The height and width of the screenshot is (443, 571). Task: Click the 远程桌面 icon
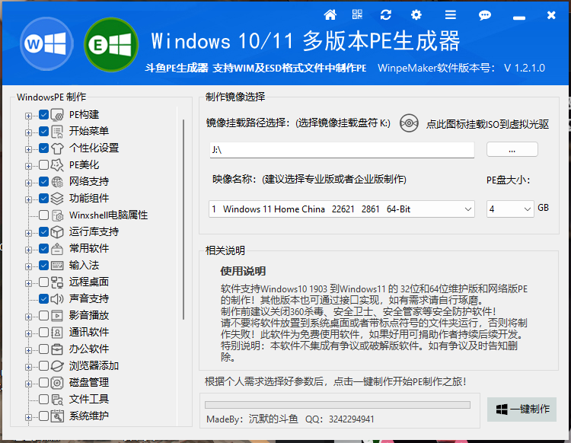57,282
